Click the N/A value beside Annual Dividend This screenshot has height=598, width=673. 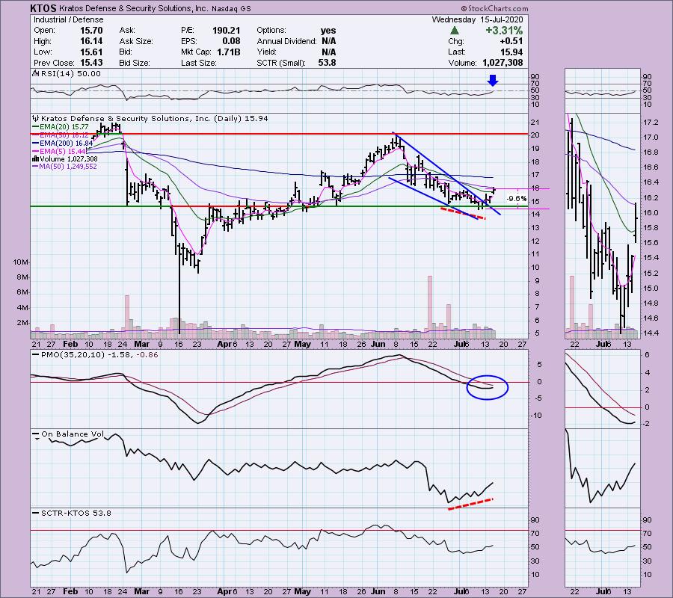(x=329, y=41)
